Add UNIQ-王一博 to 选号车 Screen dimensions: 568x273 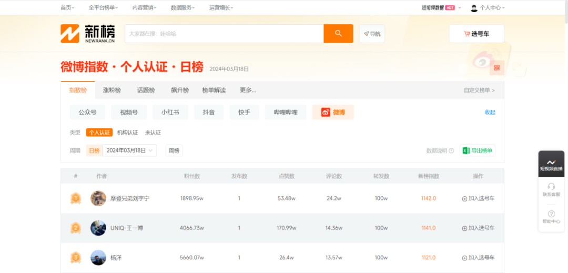[478, 228]
